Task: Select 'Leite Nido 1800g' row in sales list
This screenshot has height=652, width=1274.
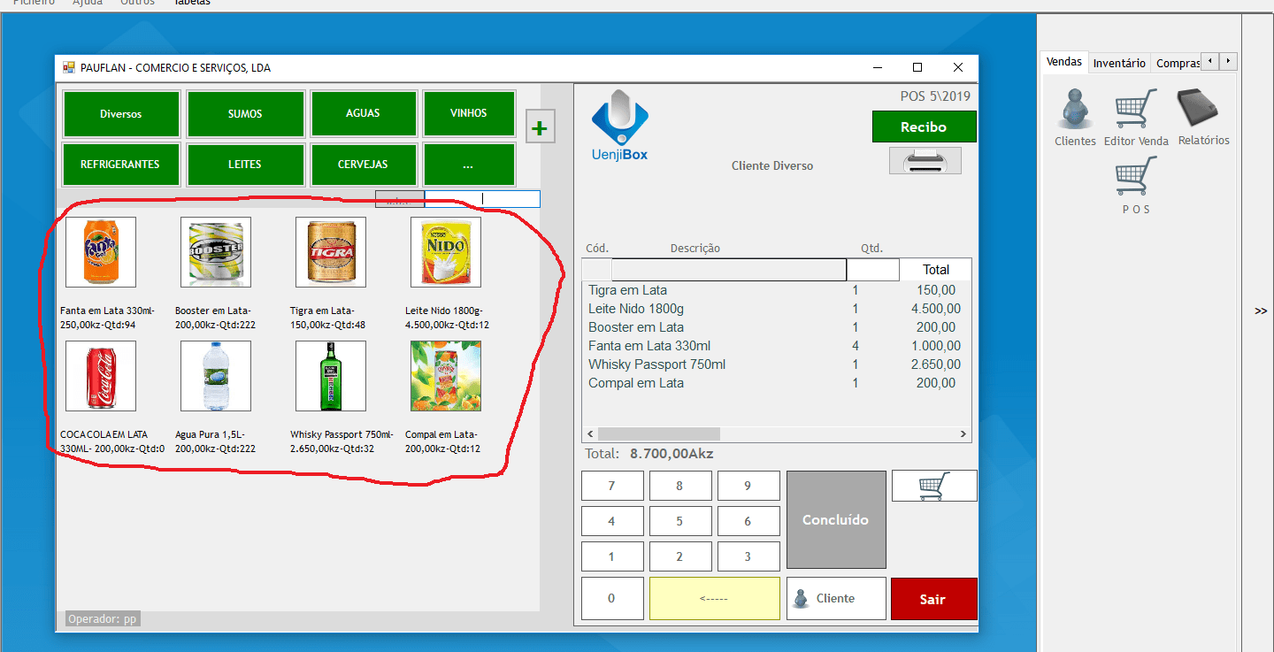Action: [776, 309]
